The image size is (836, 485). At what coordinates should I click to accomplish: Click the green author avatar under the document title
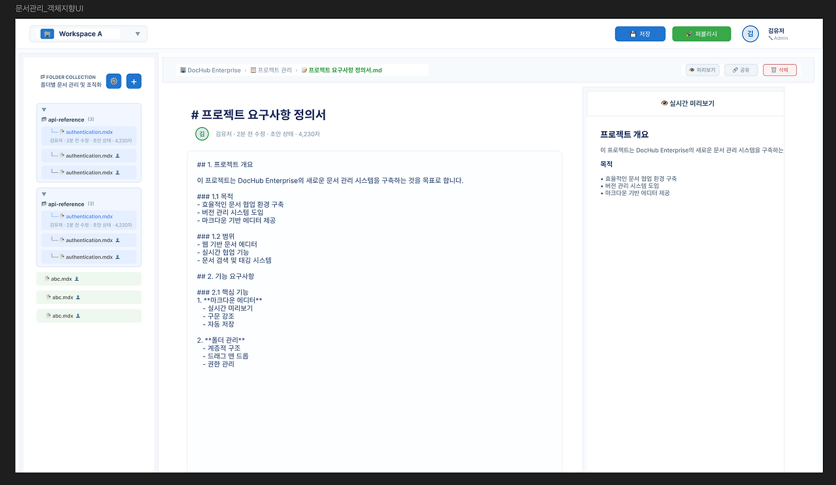tap(201, 133)
